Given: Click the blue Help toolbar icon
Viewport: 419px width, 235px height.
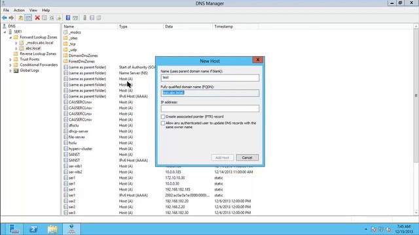Looking at the screenshot, I should pos(68,18).
